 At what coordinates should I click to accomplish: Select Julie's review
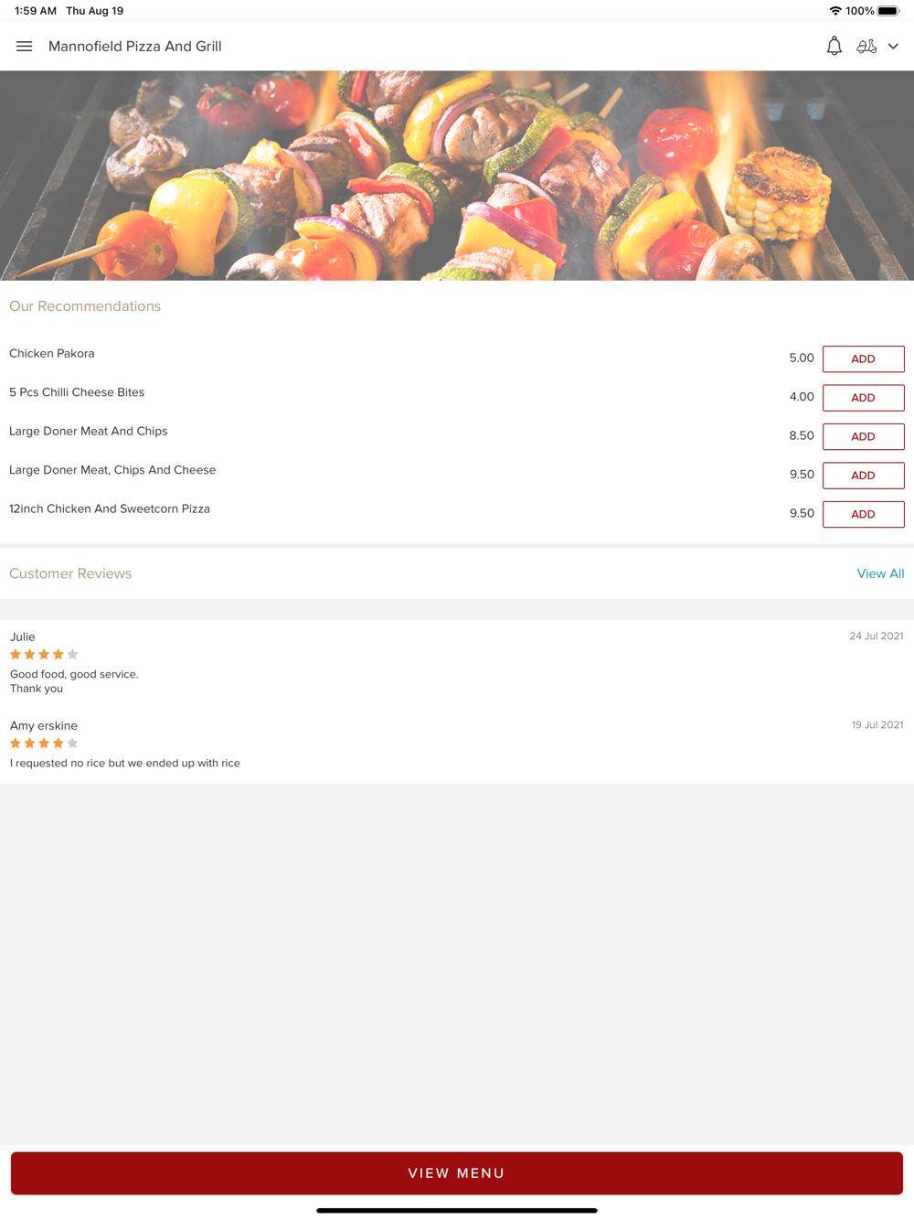(457, 662)
